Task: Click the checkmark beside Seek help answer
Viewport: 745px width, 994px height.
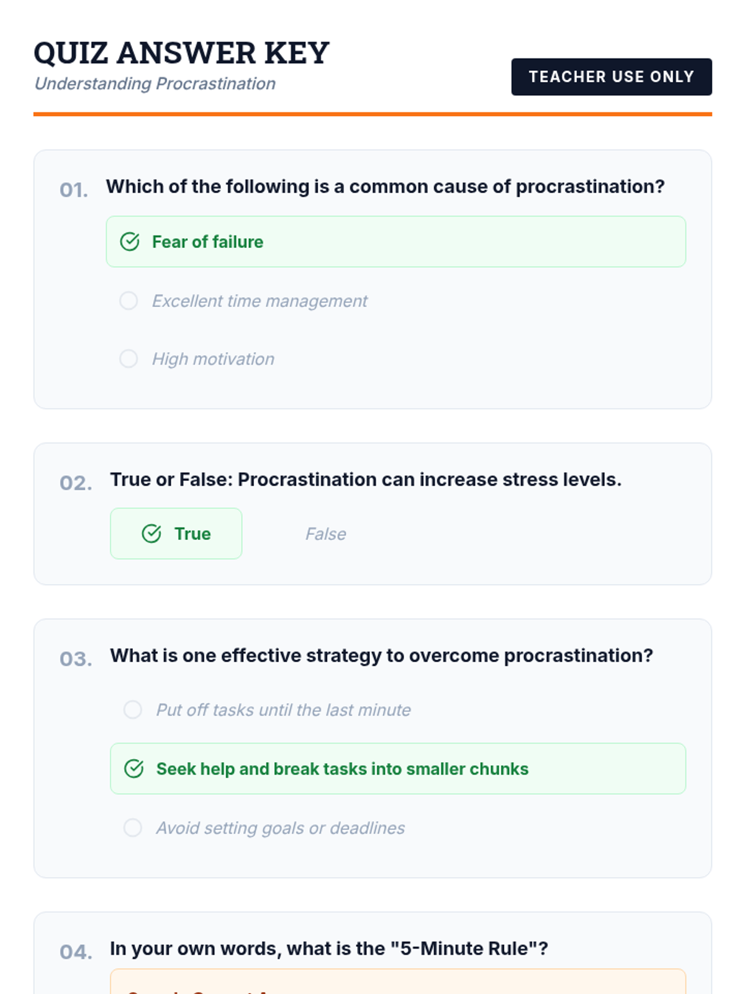Action: 133,768
